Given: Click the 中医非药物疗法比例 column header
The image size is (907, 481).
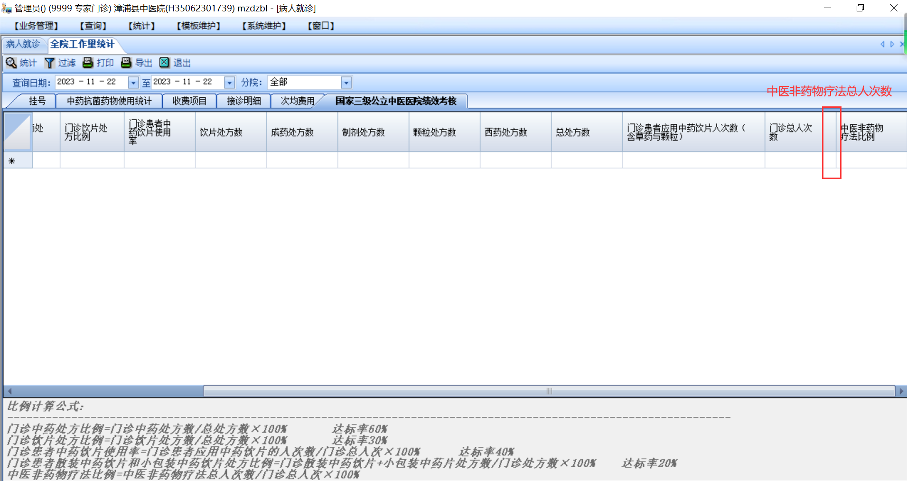Looking at the screenshot, I should 871,132.
